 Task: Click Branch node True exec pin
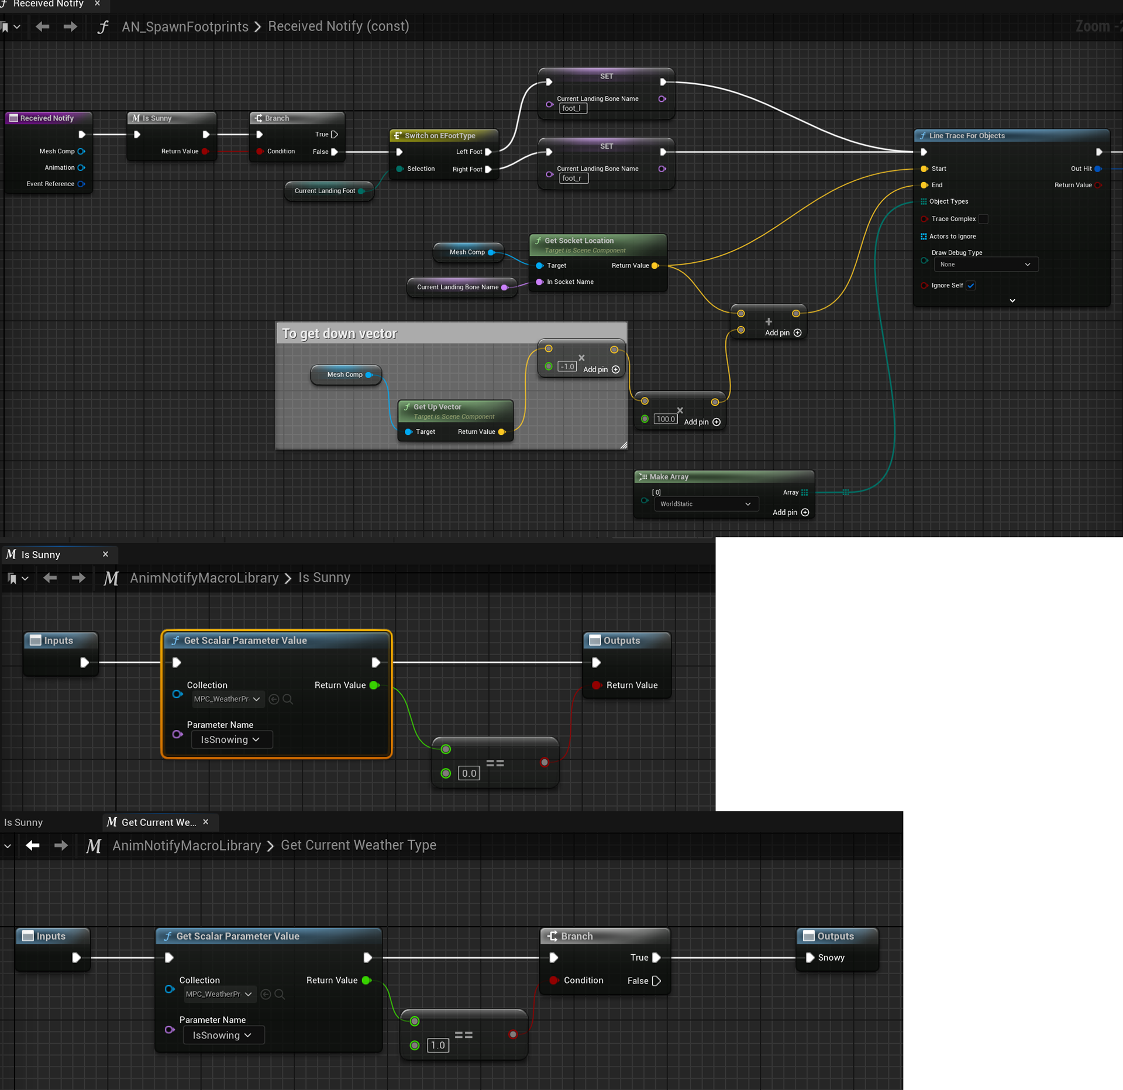[x=335, y=135]
